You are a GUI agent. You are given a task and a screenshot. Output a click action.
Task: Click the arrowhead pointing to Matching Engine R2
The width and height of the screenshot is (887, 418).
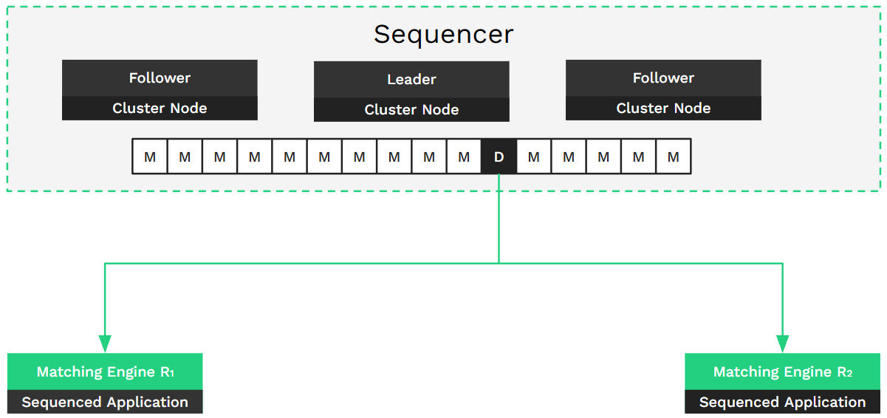pos(782,343)
